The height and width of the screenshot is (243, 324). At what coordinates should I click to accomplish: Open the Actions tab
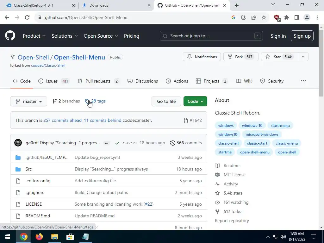177,81
